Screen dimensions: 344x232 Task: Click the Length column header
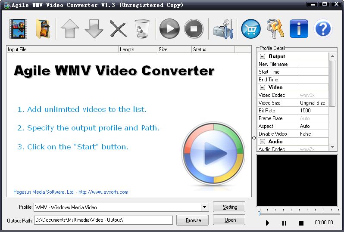point(138,49)
